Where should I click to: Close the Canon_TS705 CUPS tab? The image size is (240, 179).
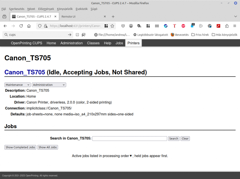coord(55,16)
